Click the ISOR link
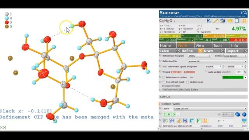The height and width of the screenshot is (140, 249). coord(231,126)
